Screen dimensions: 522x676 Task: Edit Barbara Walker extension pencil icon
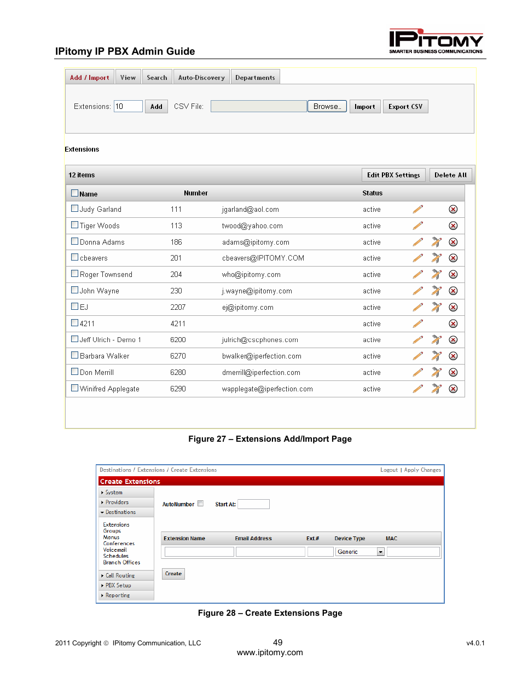click(x=418, y=356)
